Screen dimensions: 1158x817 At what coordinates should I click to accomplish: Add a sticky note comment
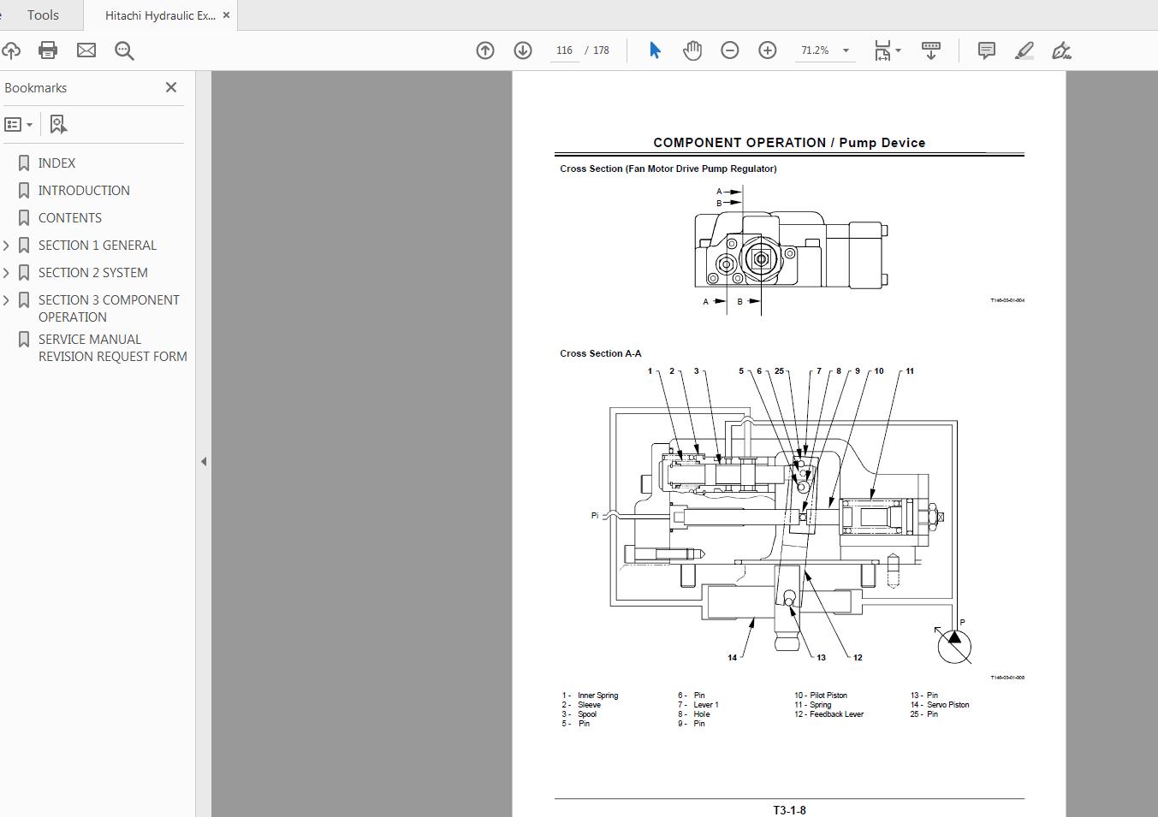pos(986,50)
